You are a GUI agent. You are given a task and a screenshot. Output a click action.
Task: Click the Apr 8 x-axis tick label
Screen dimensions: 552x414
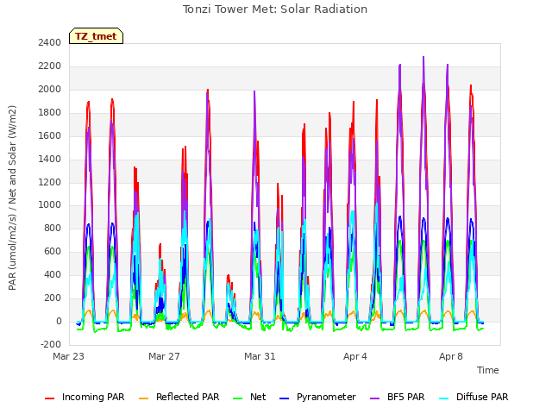[451, 356]
